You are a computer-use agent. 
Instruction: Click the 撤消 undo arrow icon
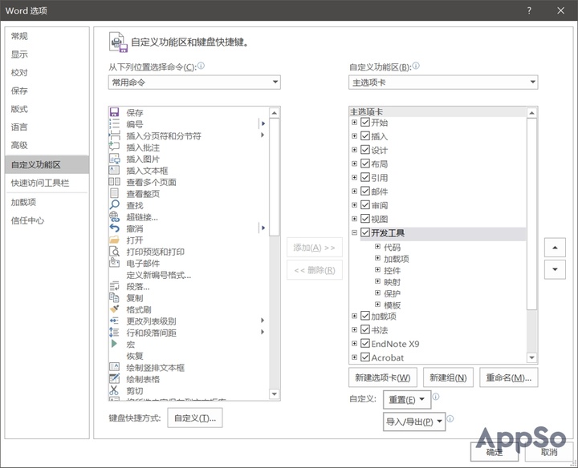coord(114,228)
